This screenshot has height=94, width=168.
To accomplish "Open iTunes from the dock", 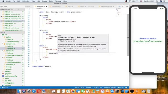I will pos(103,91).
